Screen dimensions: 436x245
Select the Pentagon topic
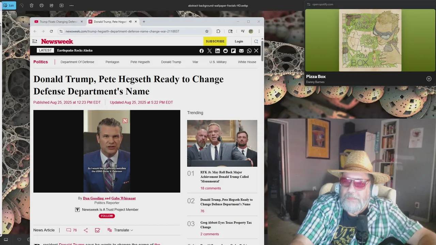point(112,62)
